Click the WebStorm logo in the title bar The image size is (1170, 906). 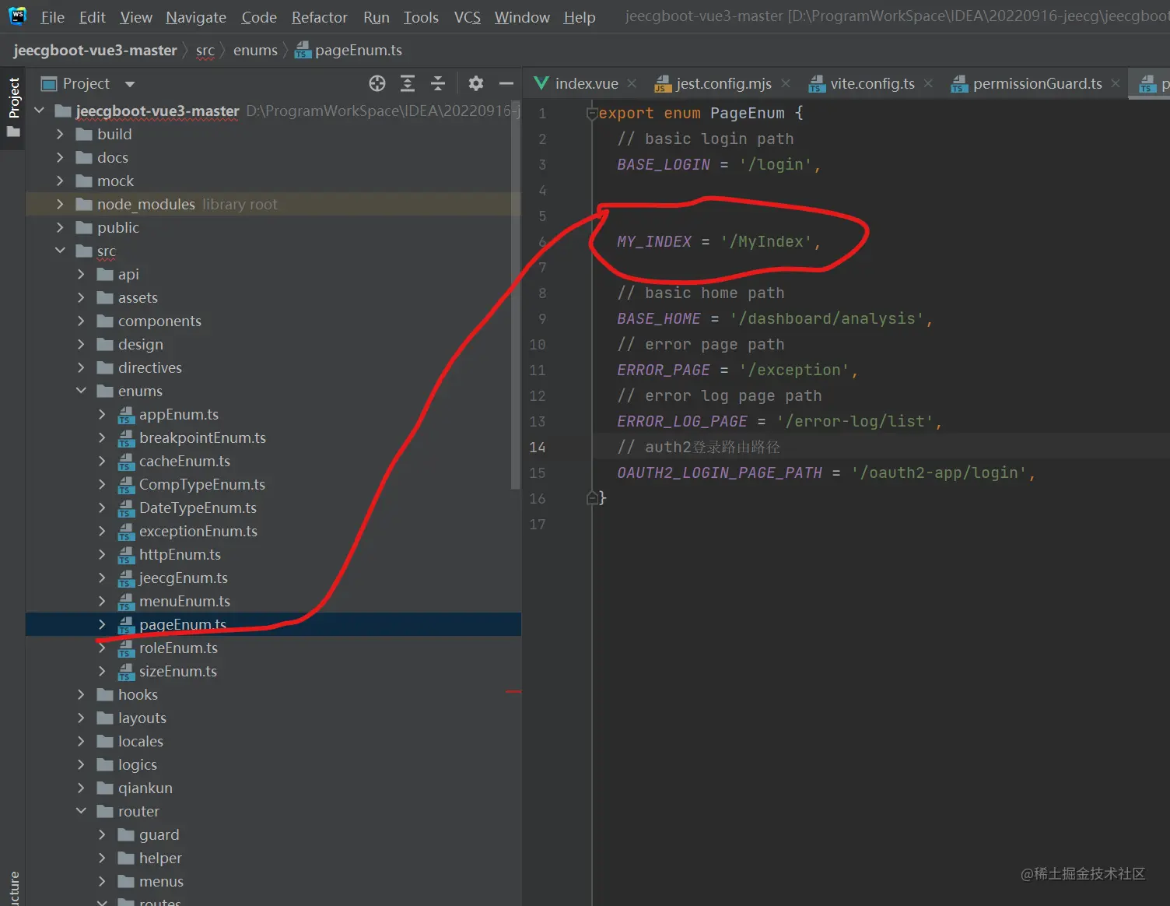coord(16,16)
